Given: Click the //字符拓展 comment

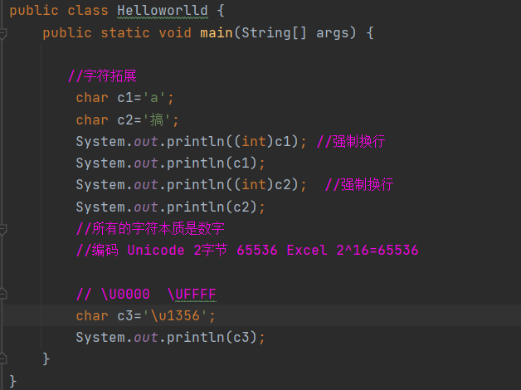Looking at the screenshot, I should click(x=101, y=76).
